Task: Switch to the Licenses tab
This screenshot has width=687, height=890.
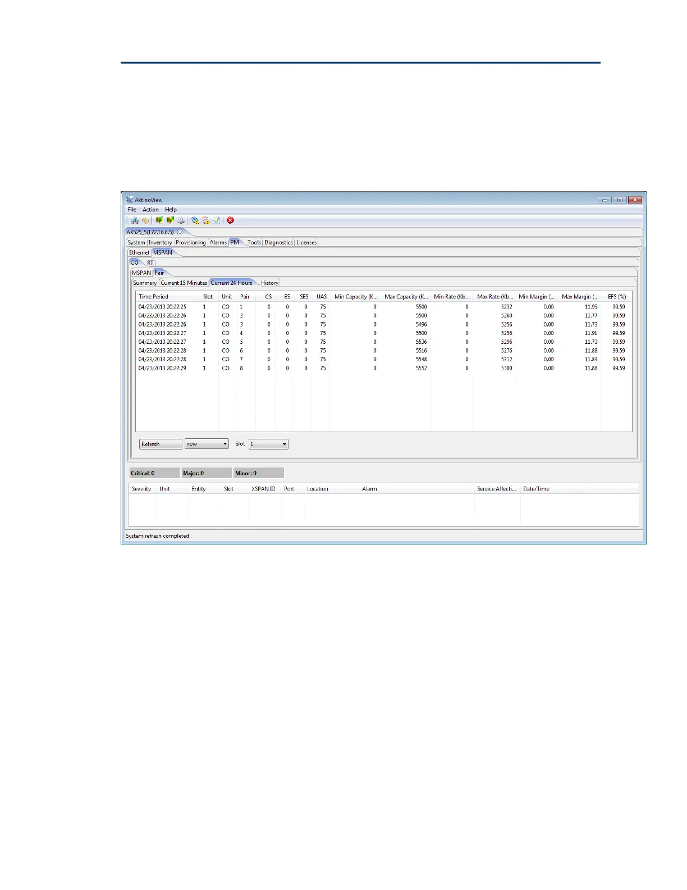Action: pos(306,243)
